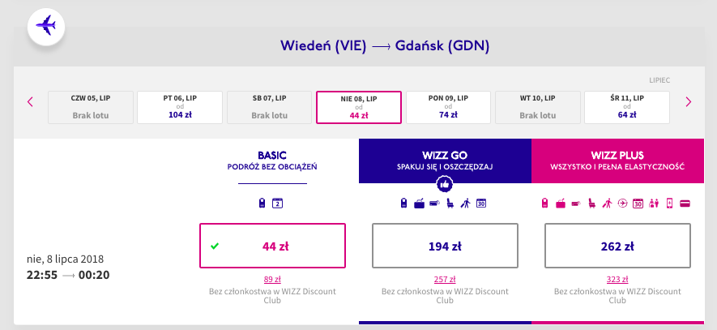Click the WIZZ PLUS credit card icon
Viewport: 717px width, 330px height.
685,203
